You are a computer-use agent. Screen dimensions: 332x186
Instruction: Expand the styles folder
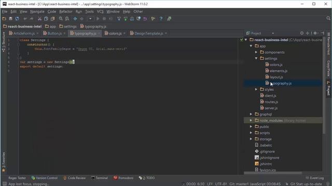256,89
